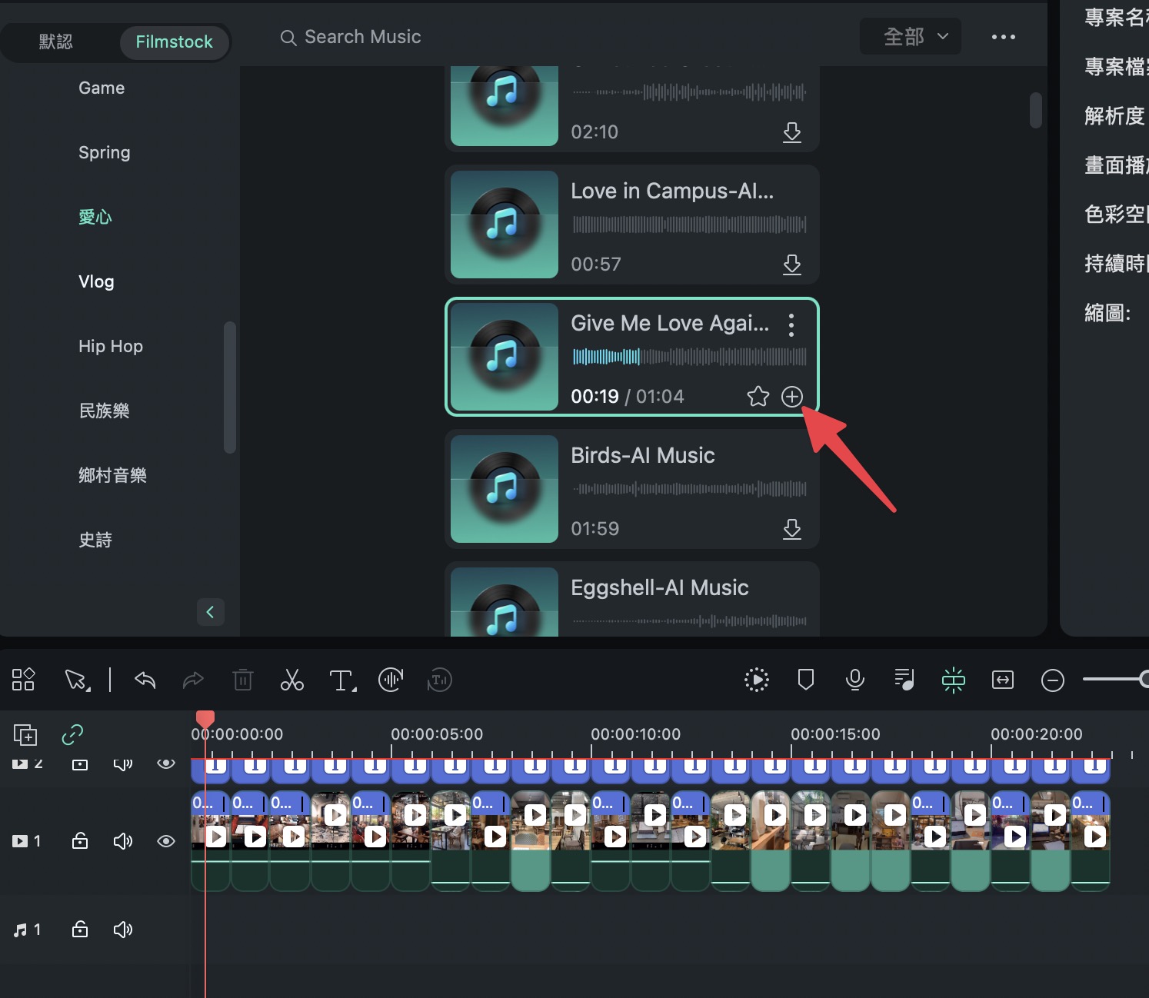This screenshot has width=1149, height=998.
Task: Collapse the category sidebar with the chevron
Action: [x=210, y=612]
